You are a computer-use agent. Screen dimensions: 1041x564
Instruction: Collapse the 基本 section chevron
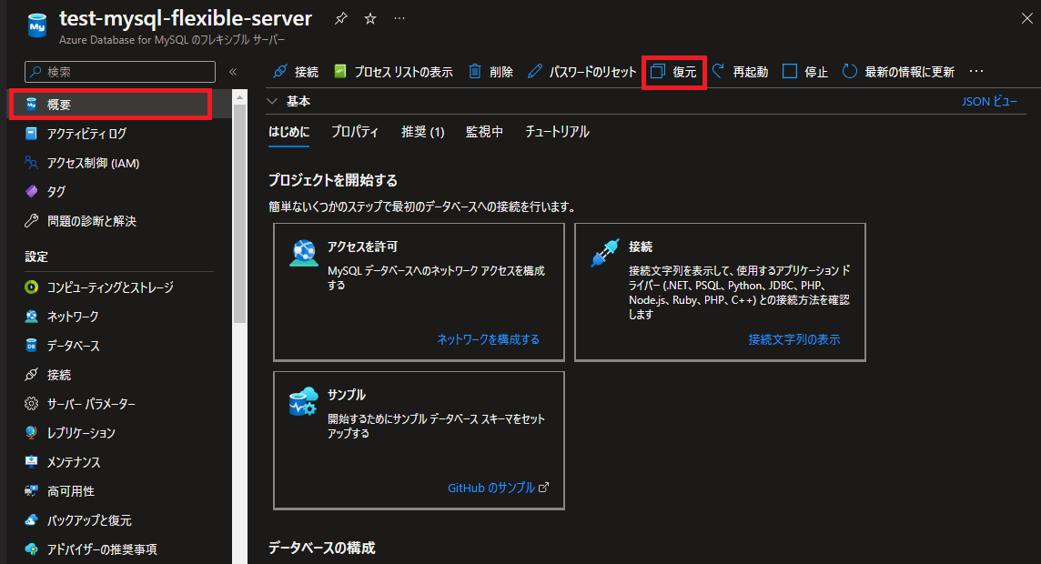272,102
